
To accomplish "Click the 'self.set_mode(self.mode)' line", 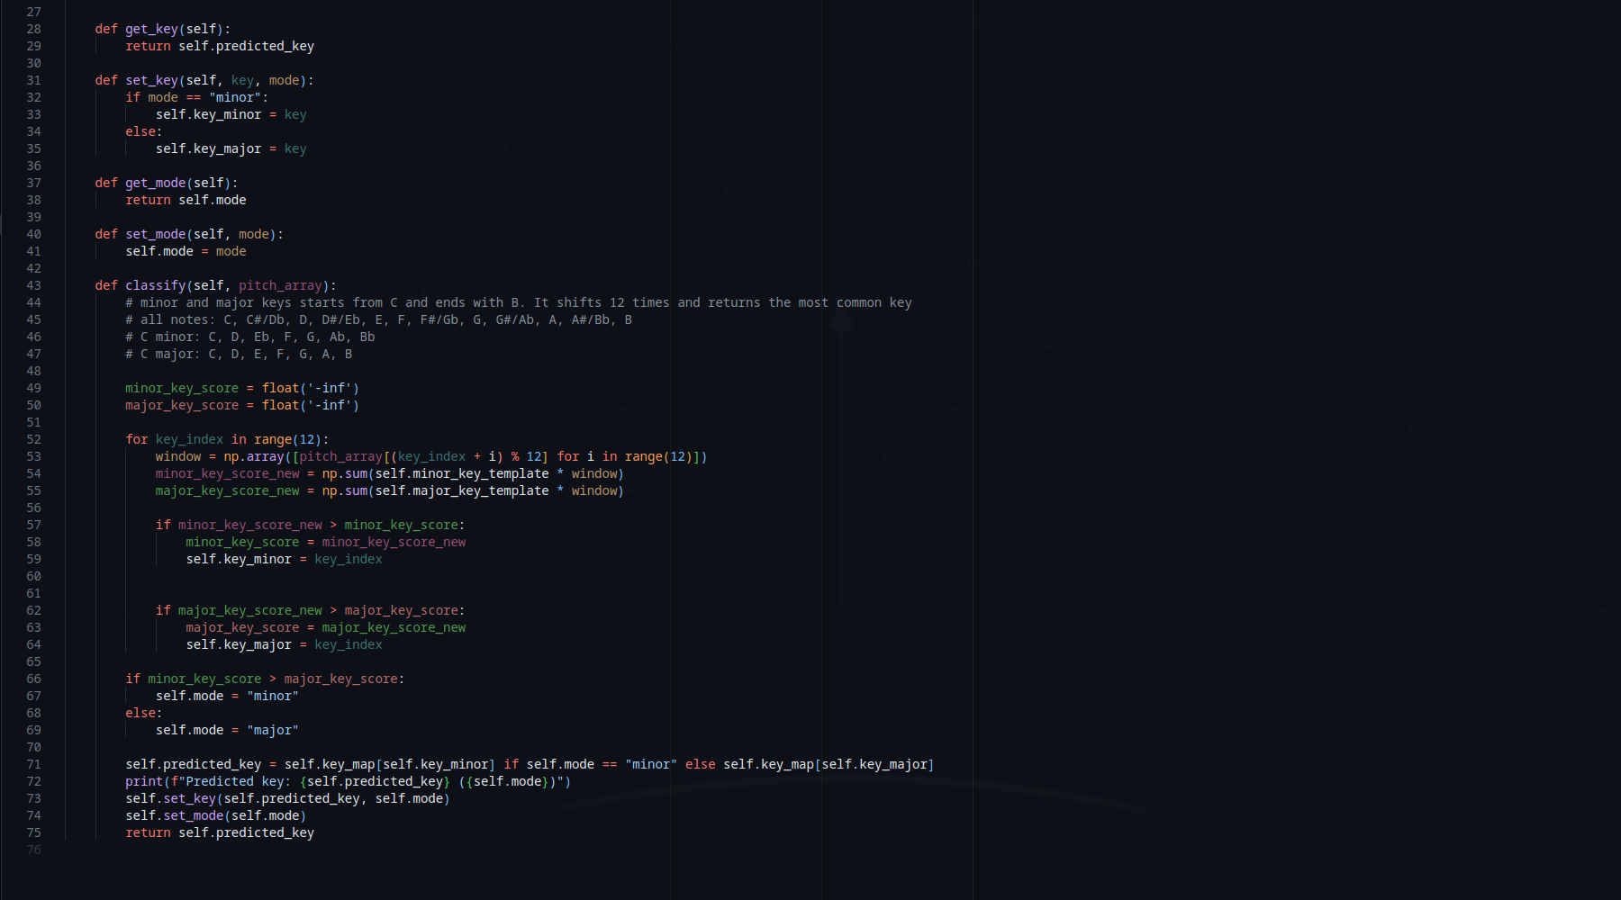I will tap(216, 815).
